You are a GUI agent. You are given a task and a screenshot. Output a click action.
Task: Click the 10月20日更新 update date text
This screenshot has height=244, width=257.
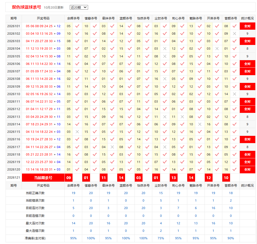(54, 7)
